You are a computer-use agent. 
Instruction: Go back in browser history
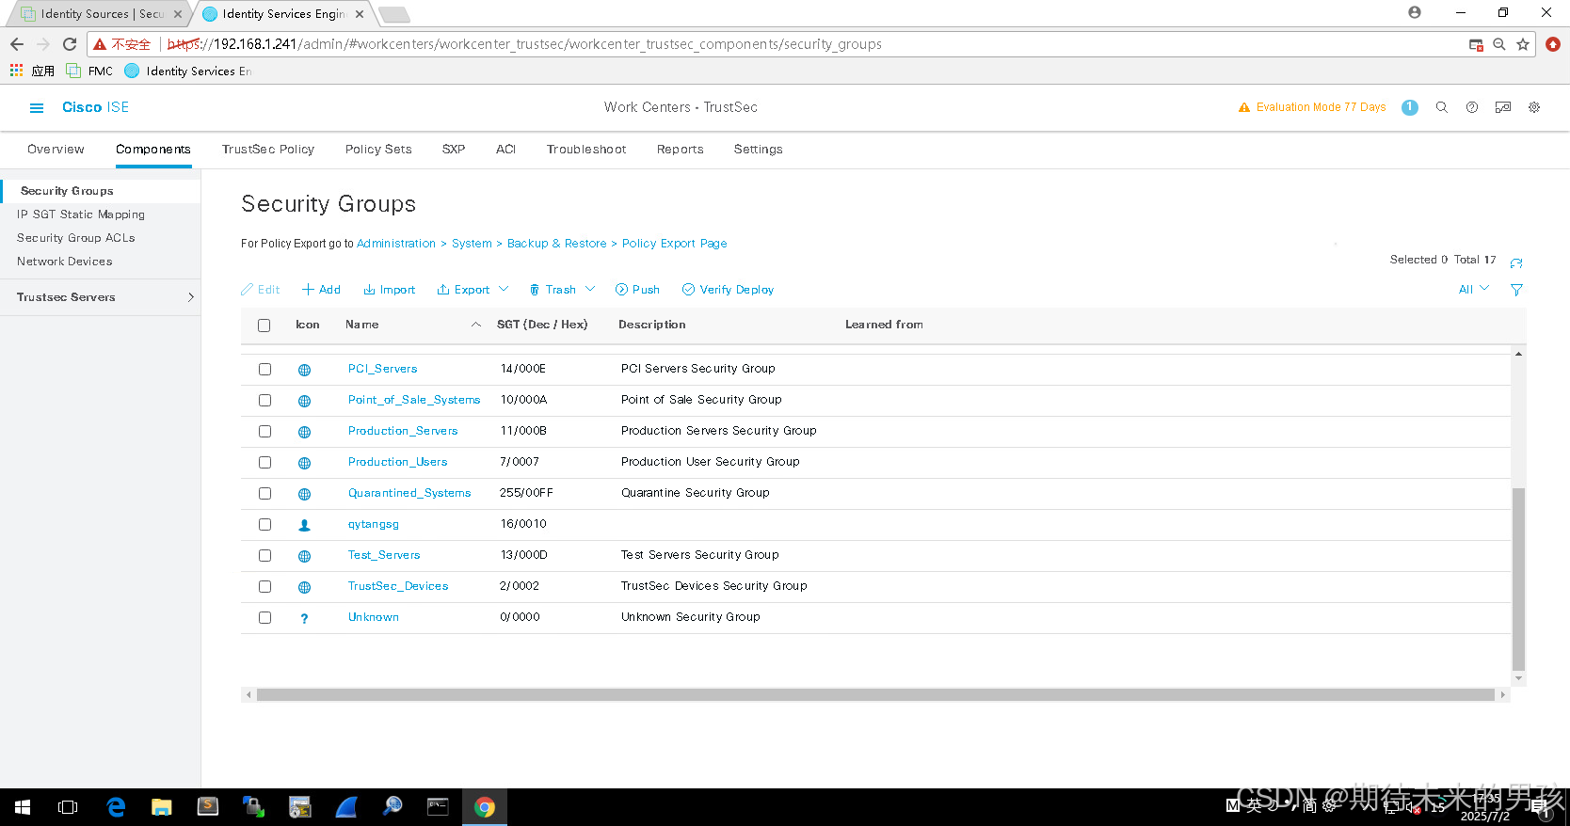[x=17, y=44]
